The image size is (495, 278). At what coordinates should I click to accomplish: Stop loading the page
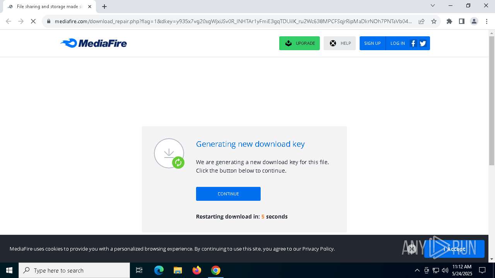pos(33,21)
